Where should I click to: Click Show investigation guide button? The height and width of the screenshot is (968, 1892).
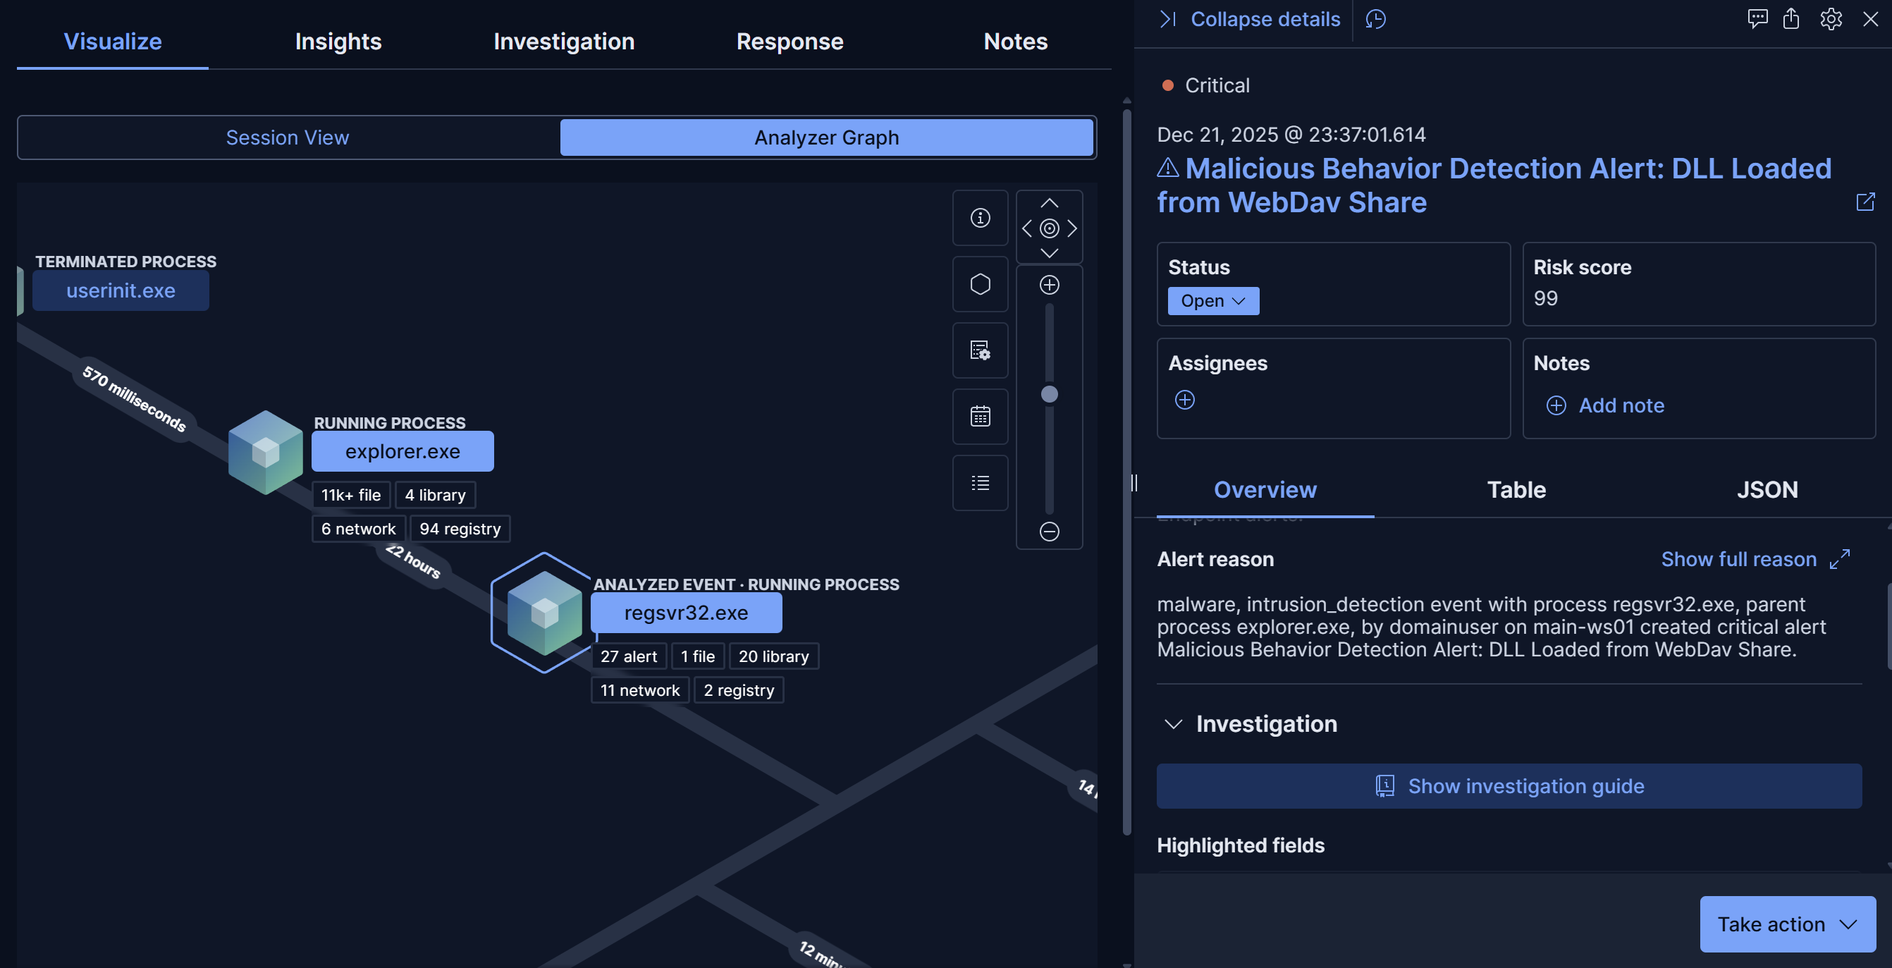point(1509,786)
